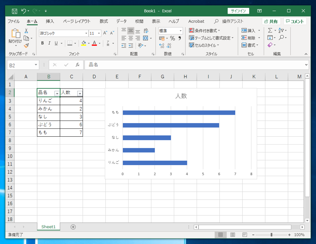Click the Merge and Center icon
The width and height of the screenshot is (316, 244).
pos(146,38)
